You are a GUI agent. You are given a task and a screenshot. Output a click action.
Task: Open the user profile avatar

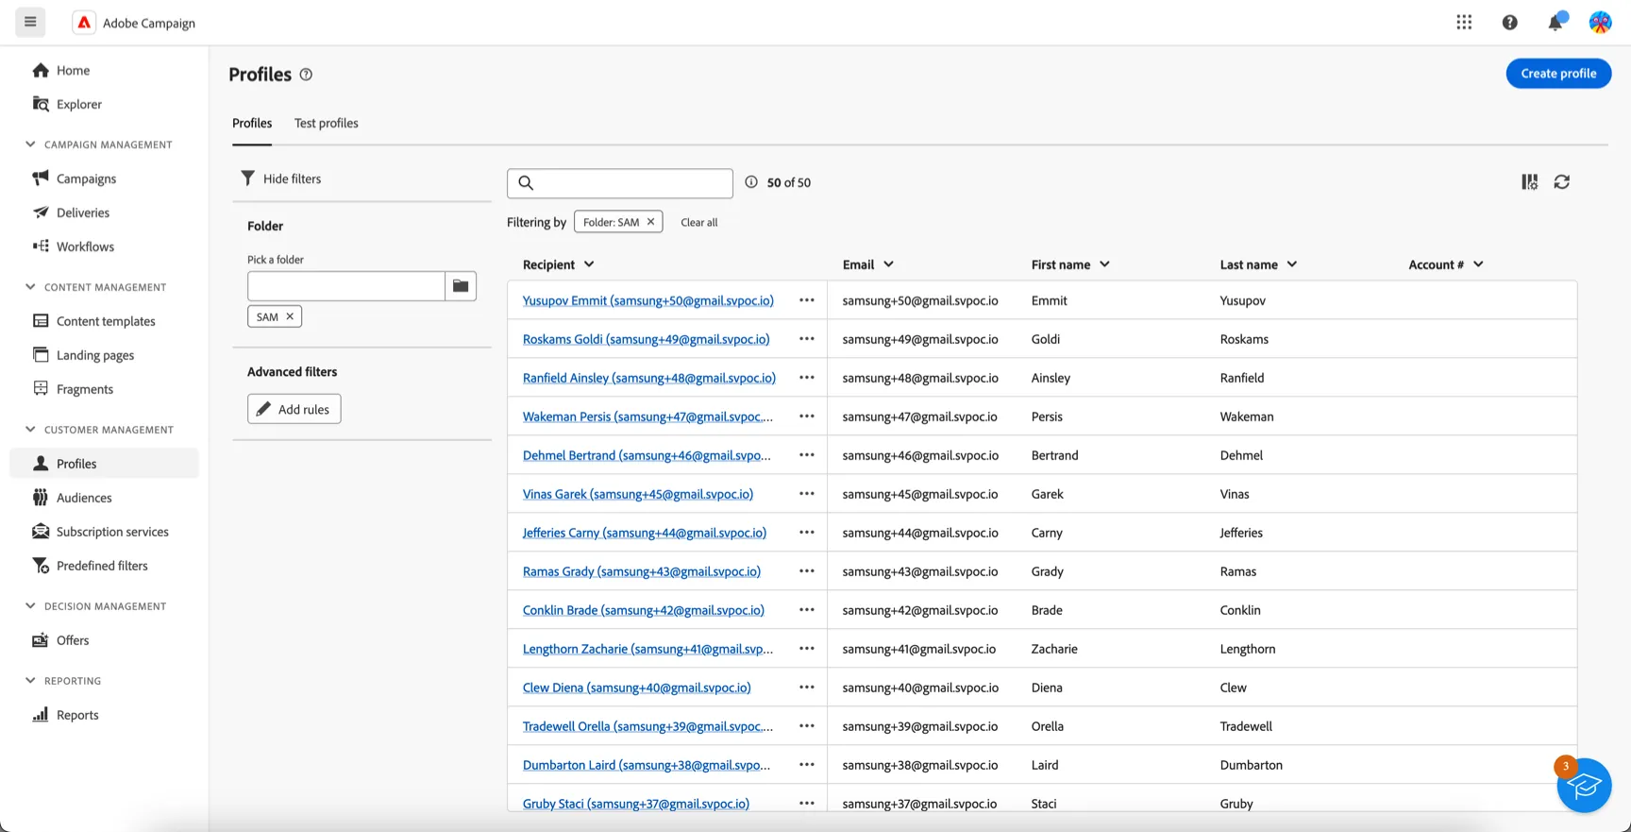(x=1600, y=23)
